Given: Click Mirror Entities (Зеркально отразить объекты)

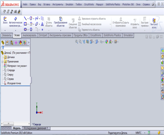Looking at the screenshot, I should tap(92, 19).
